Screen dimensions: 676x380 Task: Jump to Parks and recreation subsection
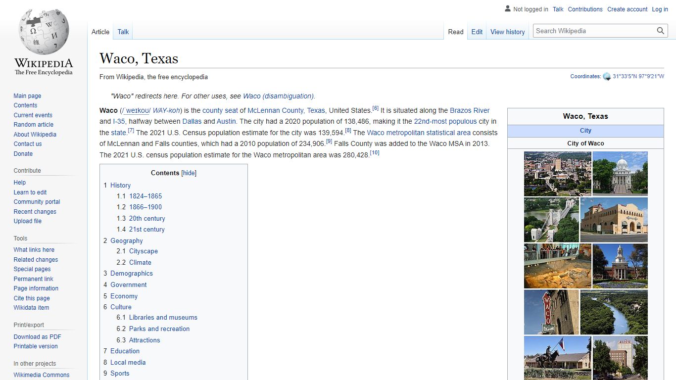(x=159, y=329)
